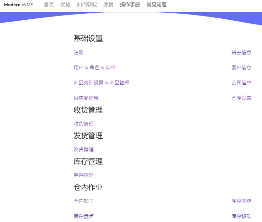
Task: Go to the 如何获取 menu item
Action: 87,5
